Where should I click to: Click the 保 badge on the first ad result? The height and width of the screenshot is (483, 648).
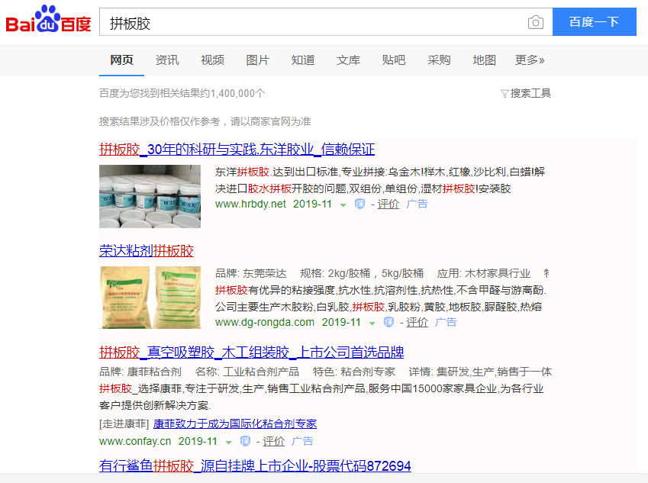pos(358,204)
